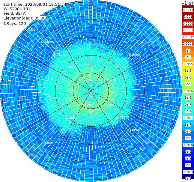The height and width of the screenshot is (182, 194).
Task: Click the 6e-7 colorbar label
Action: point(188,104)
